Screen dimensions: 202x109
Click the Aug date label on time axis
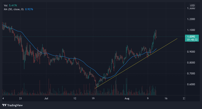[x=127, y=98]
